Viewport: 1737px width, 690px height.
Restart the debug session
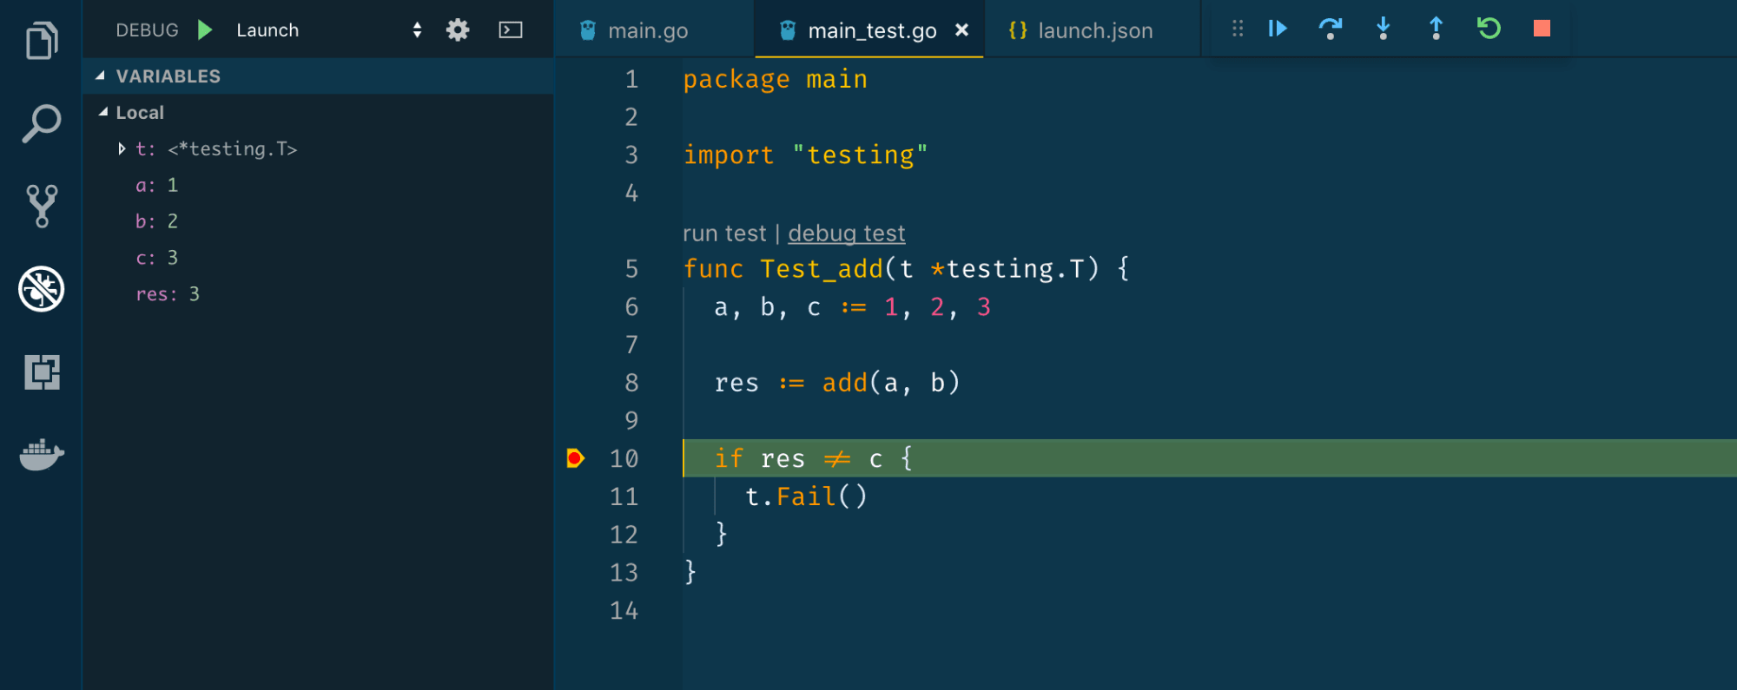1489,29
